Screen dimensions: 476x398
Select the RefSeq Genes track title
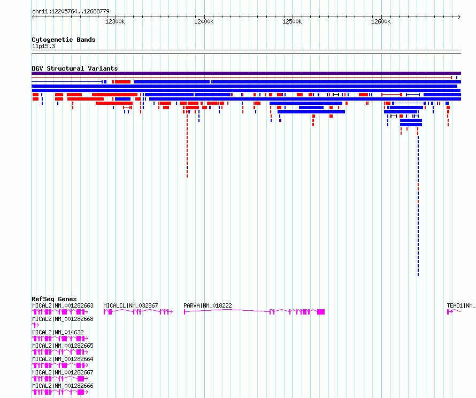[x=54, y=299]
